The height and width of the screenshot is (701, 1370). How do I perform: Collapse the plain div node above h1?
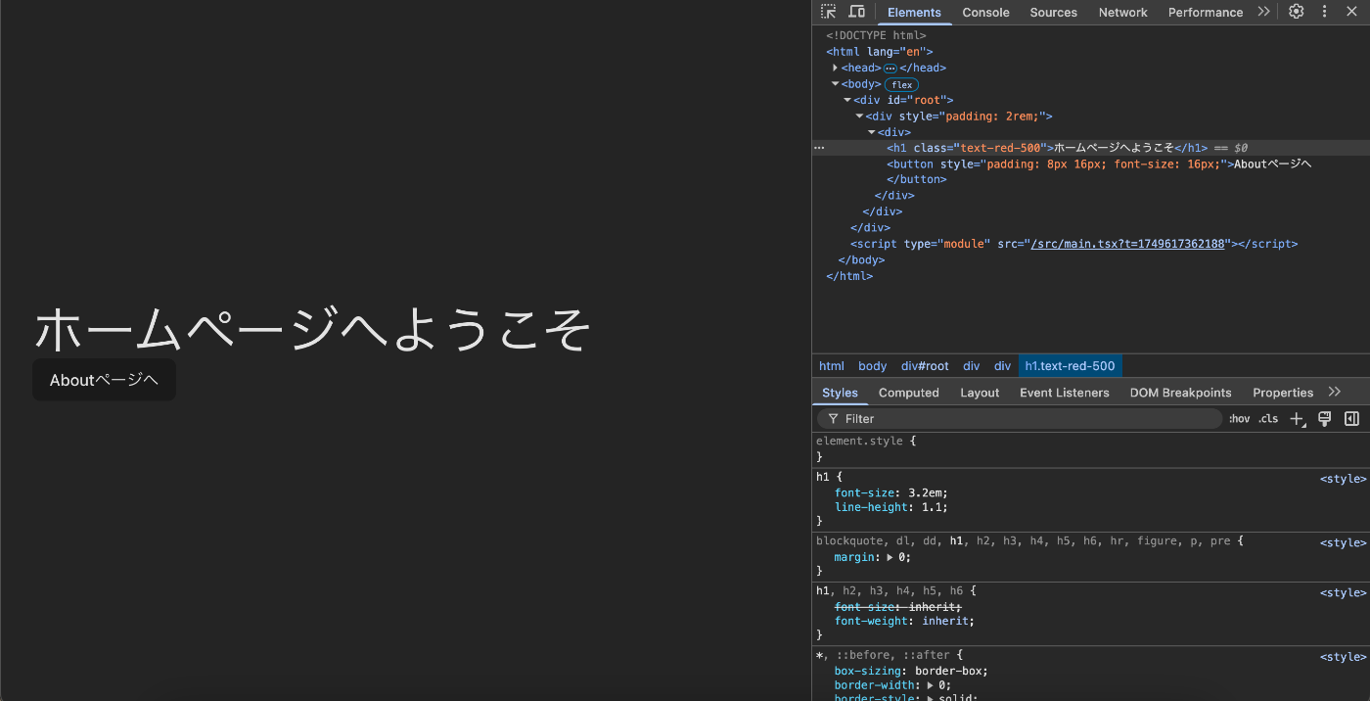pos(871,132)
